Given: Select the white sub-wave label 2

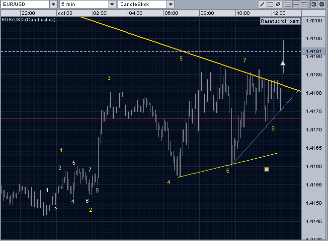Looking at the screenshot, I should click(56, 209).
